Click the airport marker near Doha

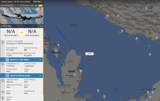[81, 71]
